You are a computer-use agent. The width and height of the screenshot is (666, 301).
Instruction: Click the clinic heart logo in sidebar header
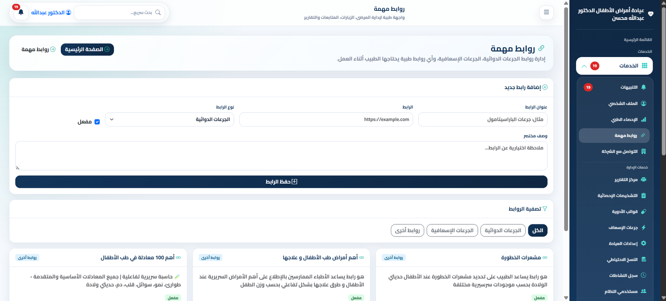coord(651,14)
